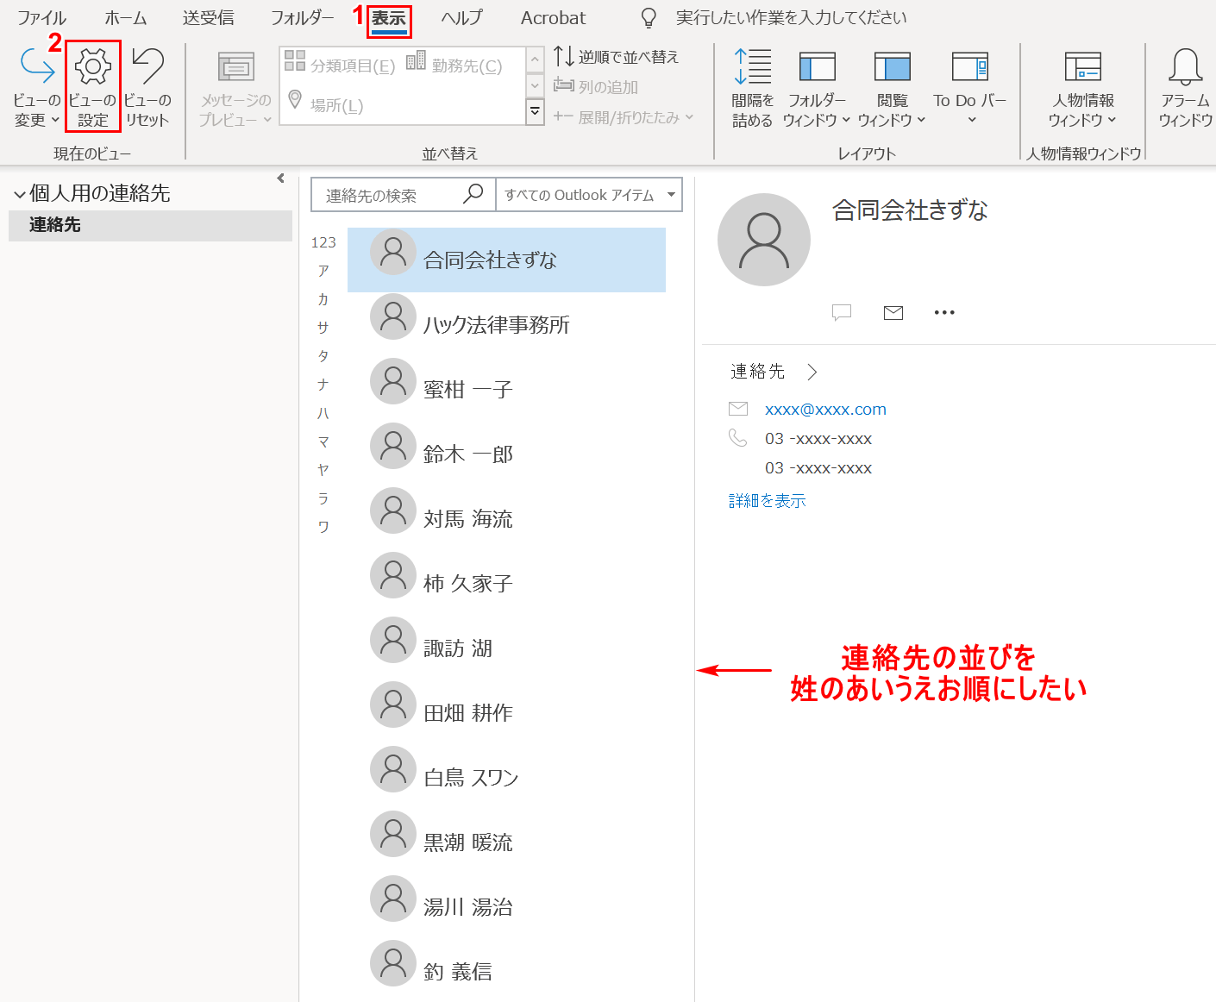Click Add Columns (列の追加)

coord(596,86)
